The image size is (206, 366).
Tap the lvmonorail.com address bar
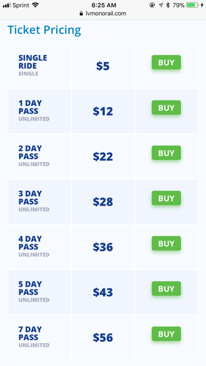[x=103, y=13]
